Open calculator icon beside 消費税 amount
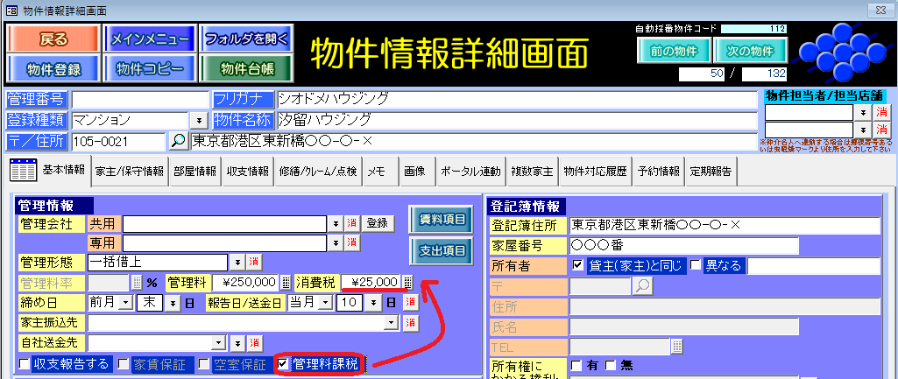 [407, 283]
